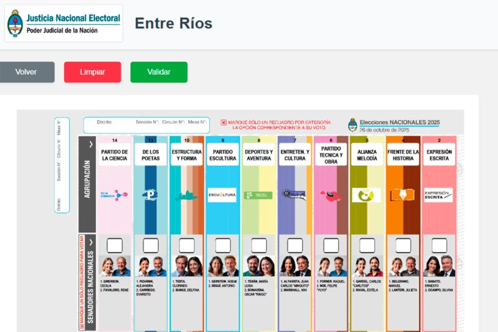Select the vote box for Estructura y Forma

tap(187, 245)
